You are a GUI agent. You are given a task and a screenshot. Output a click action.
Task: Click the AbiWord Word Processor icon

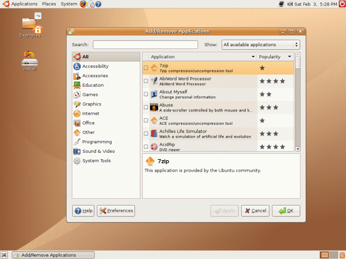pos(154,81)
